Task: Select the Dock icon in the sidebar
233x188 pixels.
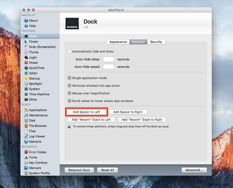Action: pos(26,36)
